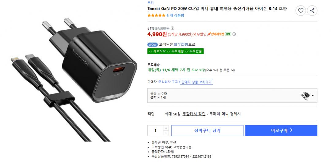Add item with 장바구니 담기 button

(x=207, y=130)
